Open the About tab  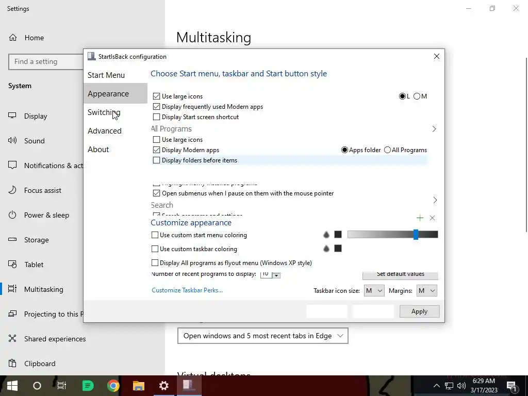click(98, 149)
